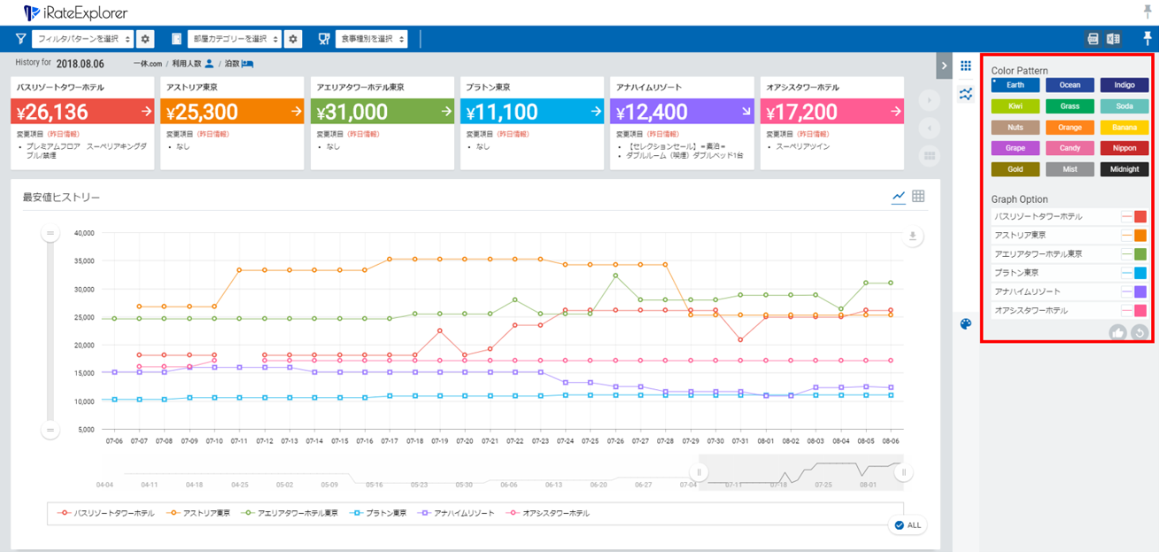Switch to line chart view

(899, 197)
